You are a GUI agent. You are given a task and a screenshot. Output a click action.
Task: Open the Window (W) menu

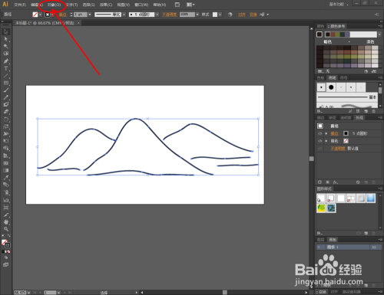point(141,5)
